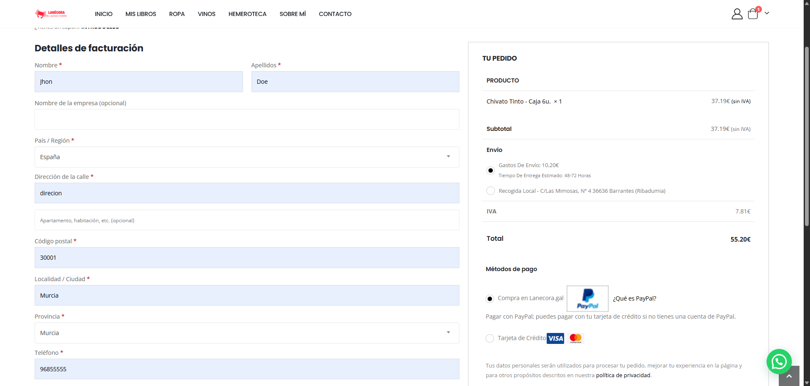Viewport: 810px width, 386px height.
Task: Click the Lanécora logo in header
Action: click(51, 14)
